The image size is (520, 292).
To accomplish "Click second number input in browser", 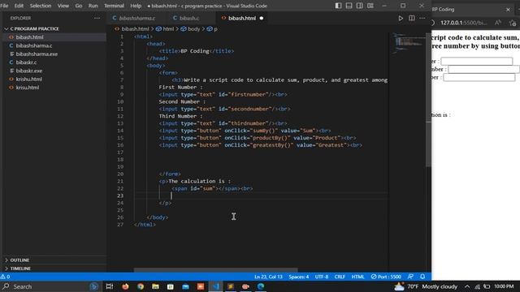I will (484, 69).
